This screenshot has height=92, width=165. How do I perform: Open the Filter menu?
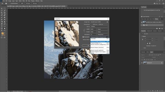tap(23, 1)
